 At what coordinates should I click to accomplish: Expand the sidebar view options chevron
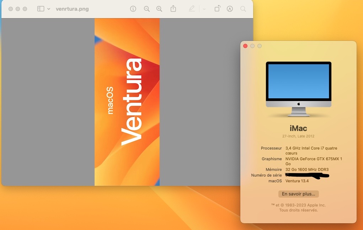(49, 9)
